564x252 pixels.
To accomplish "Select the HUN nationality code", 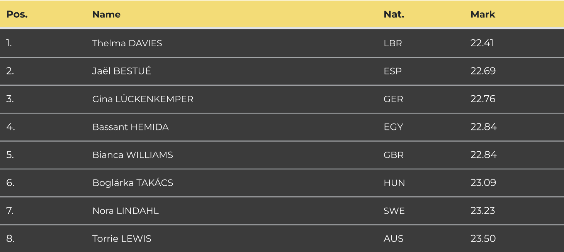I will coord(394,183).
